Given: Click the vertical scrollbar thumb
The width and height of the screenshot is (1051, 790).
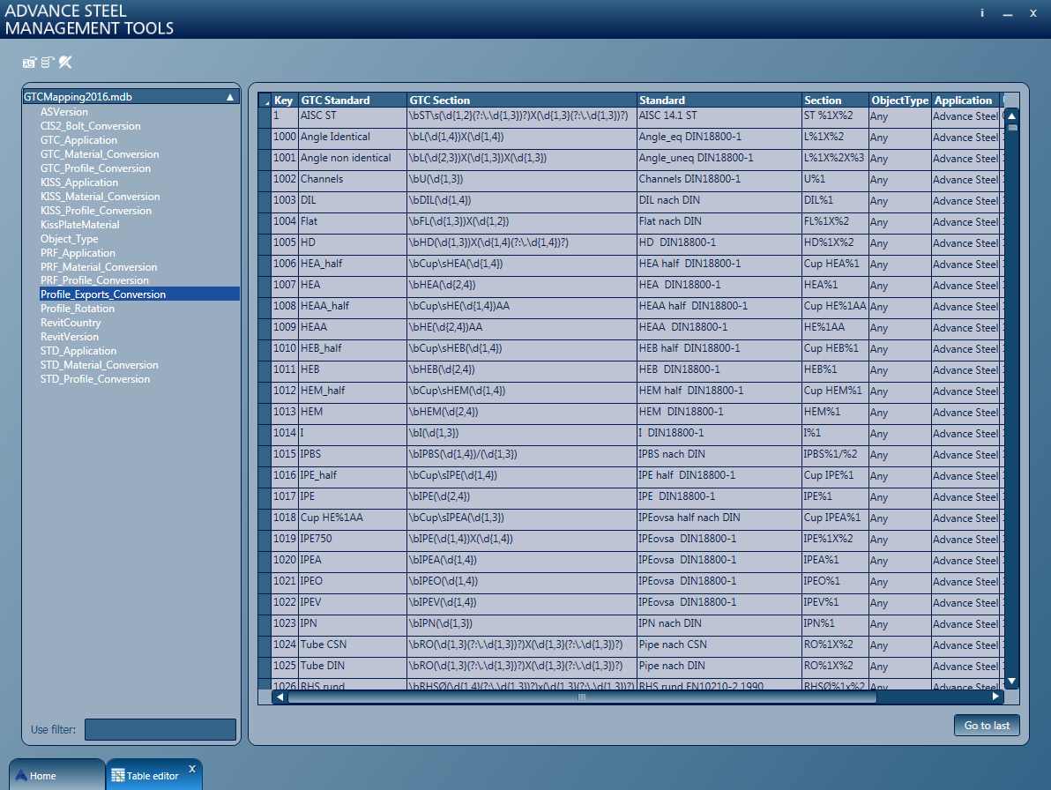Looking at the screenshot, I should (1012, 127).
